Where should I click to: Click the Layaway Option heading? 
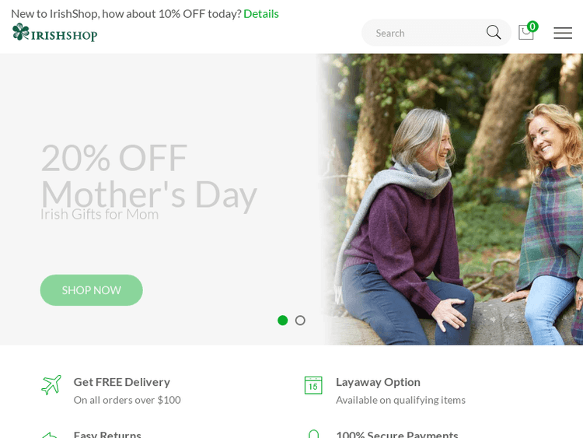coord(378,381)
